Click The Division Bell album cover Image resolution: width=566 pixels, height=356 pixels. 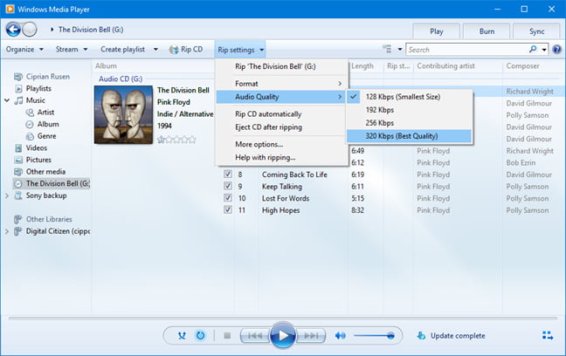(x=123, y=114)
